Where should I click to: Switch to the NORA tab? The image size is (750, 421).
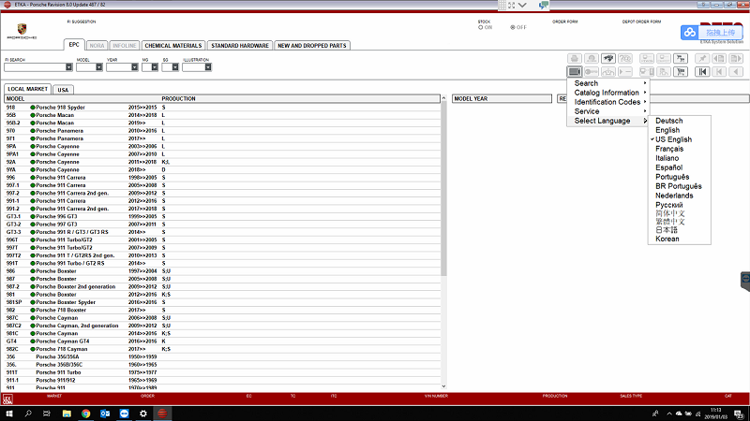[97, 45]
